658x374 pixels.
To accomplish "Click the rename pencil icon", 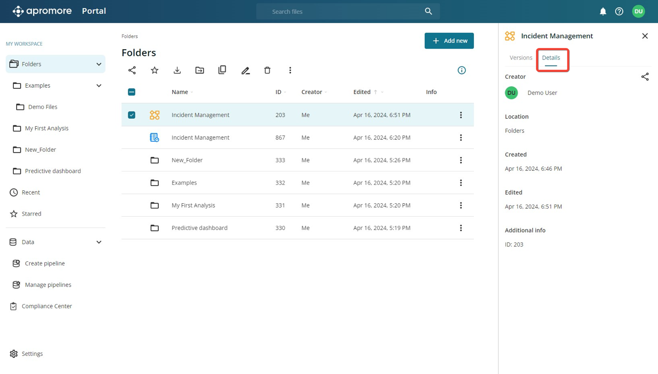I will [x=245, y=71].
